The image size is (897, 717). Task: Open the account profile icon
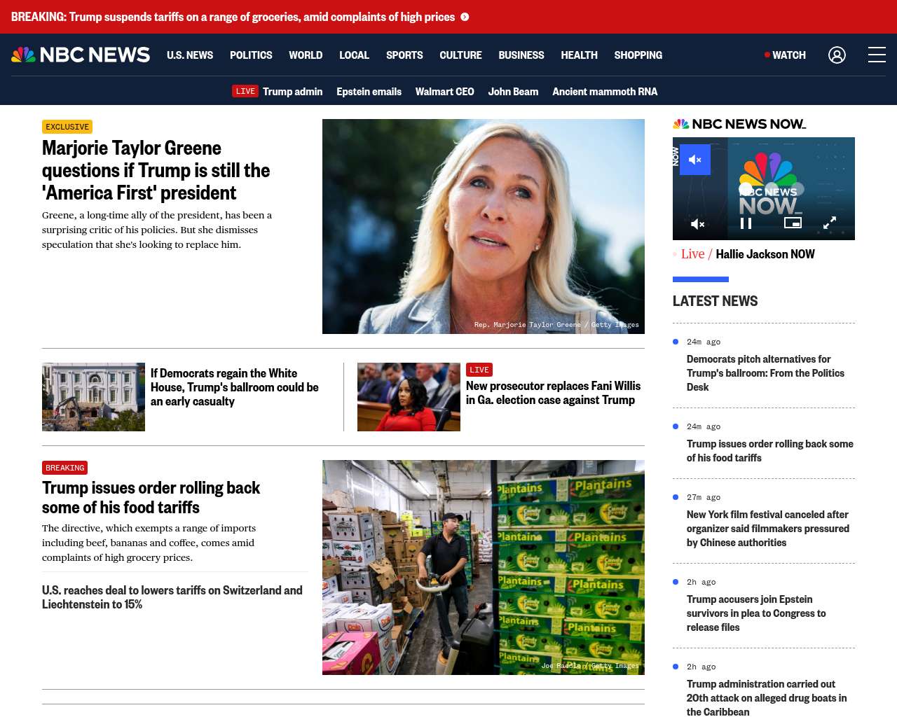[x=837, y=55]
